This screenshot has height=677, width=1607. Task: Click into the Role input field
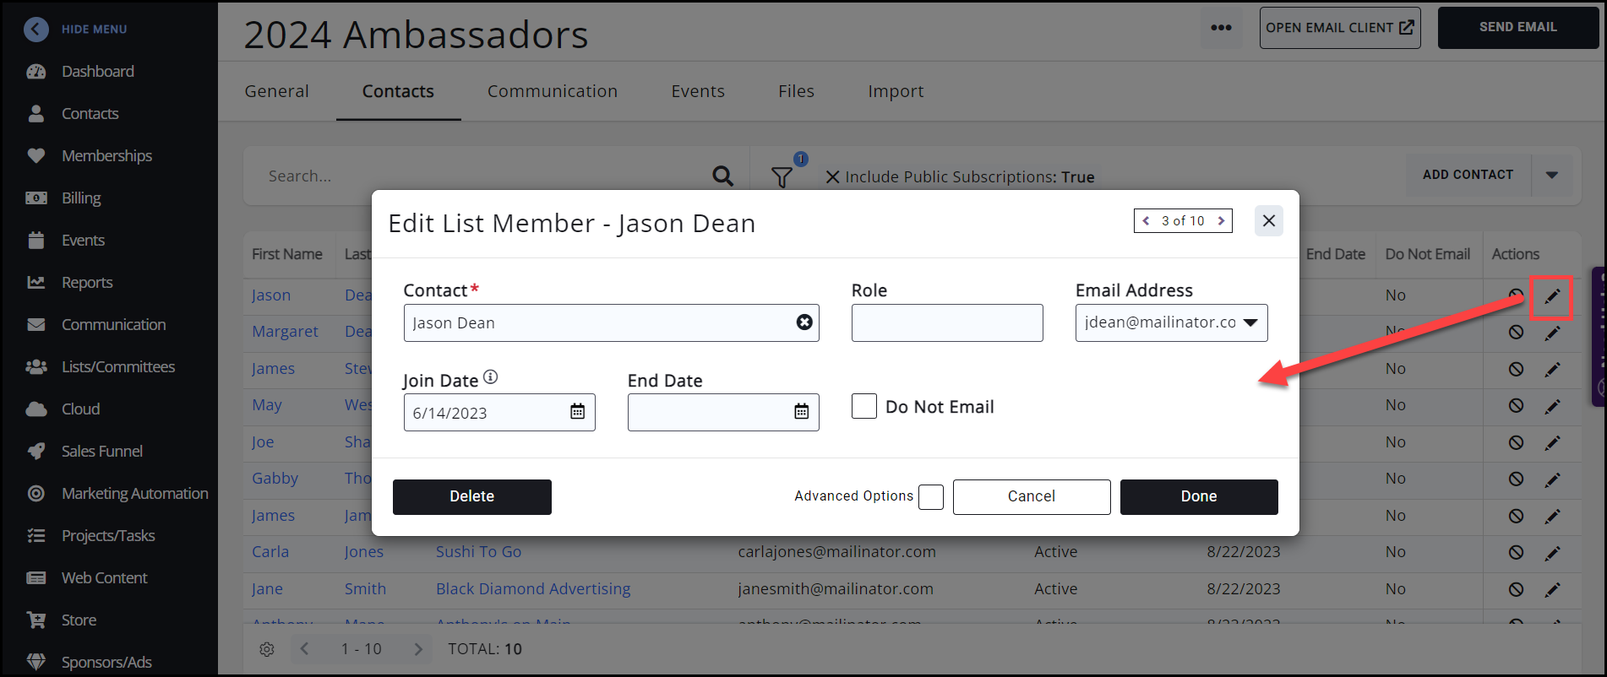[946, 322]
